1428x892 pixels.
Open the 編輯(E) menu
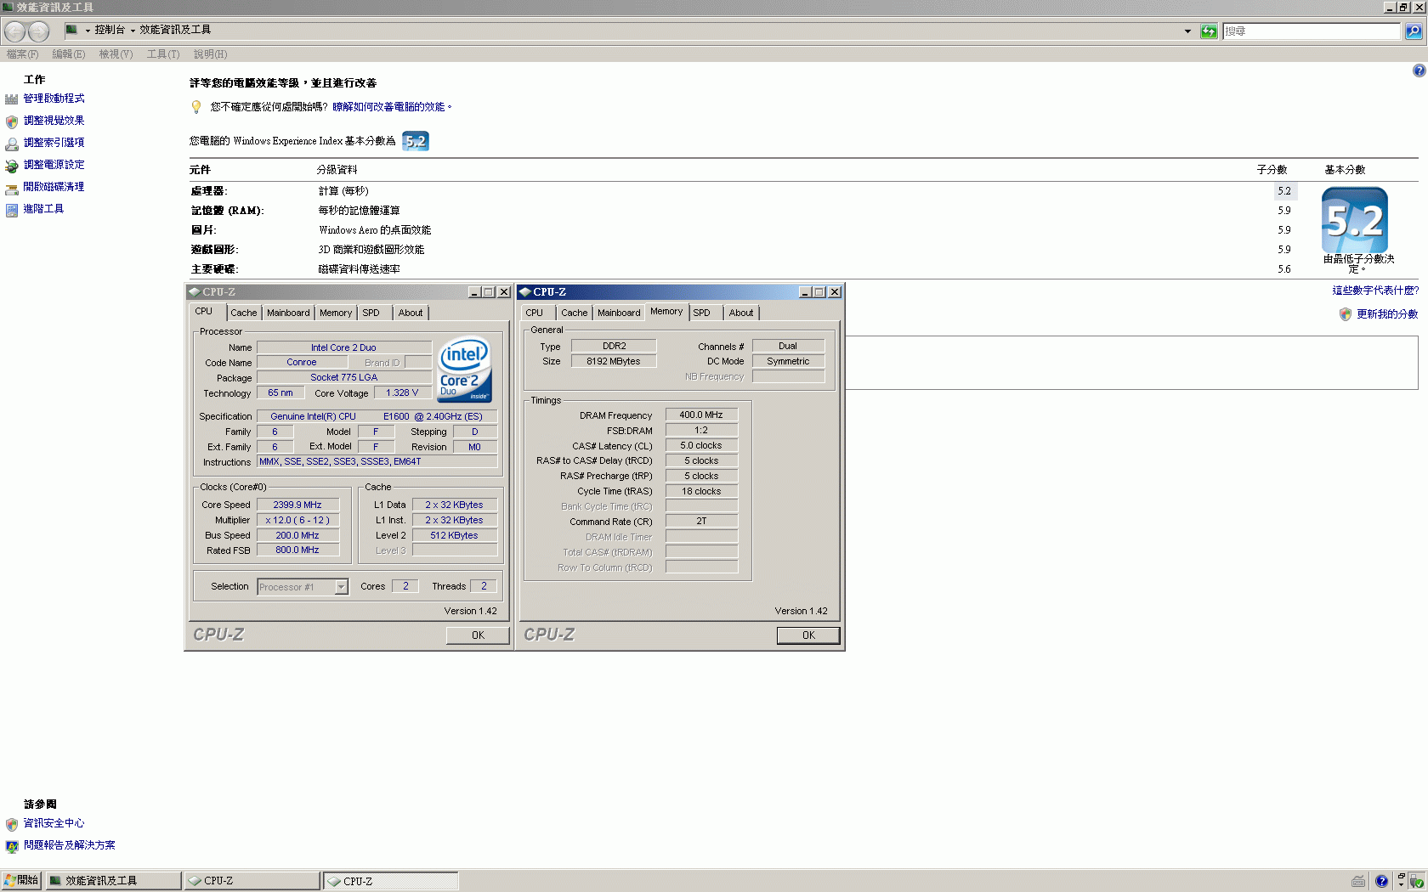click(x=69, y=54)
